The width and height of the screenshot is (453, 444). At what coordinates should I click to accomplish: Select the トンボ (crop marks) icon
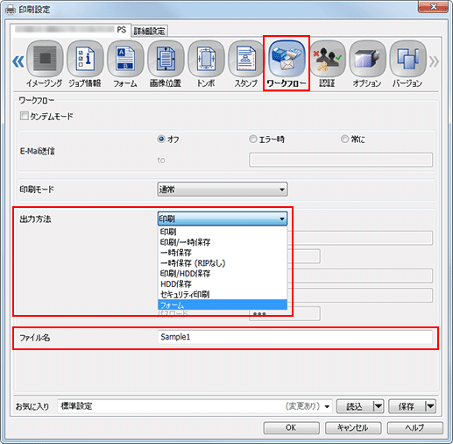(x=206, y=64)
